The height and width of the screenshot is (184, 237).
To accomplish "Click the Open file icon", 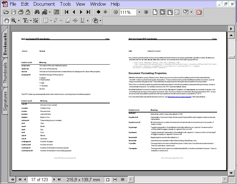I will click(x=6, y=12).
